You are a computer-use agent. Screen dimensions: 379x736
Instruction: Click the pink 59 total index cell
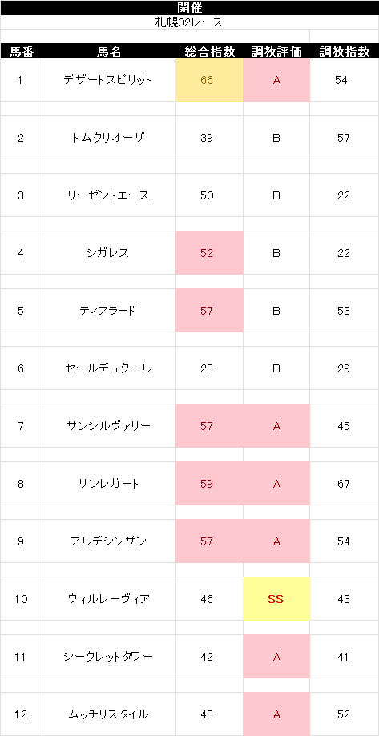click(209, 484)
